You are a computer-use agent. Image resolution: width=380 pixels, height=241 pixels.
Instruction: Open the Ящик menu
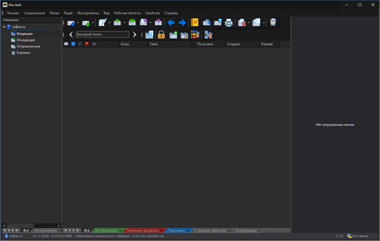68,12
